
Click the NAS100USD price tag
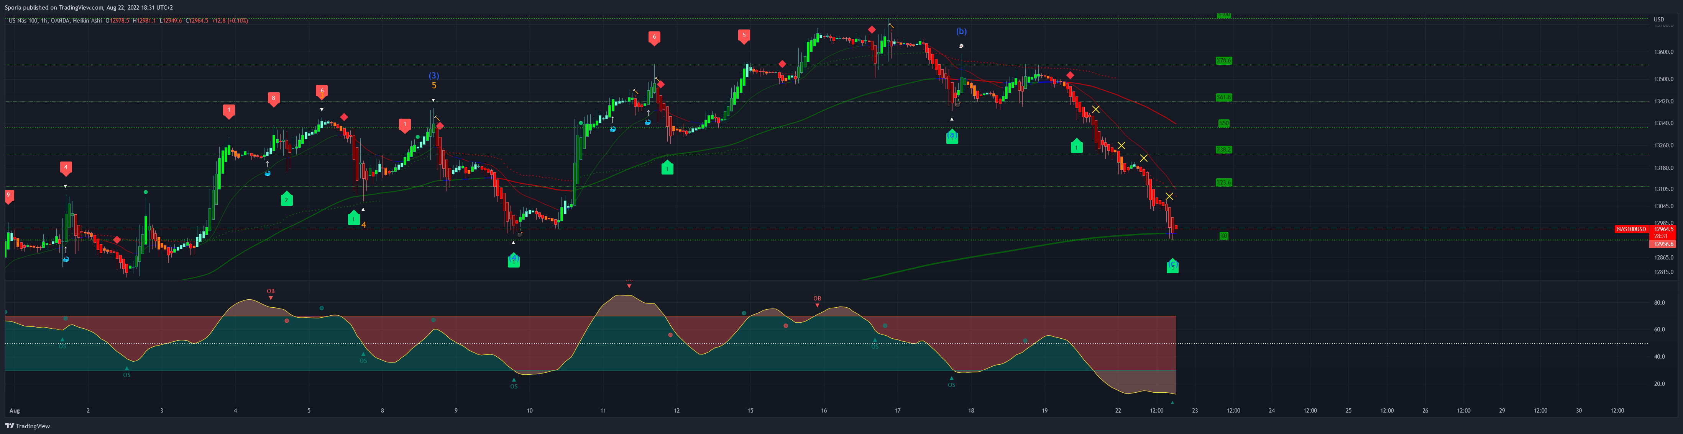point(1631,229)
